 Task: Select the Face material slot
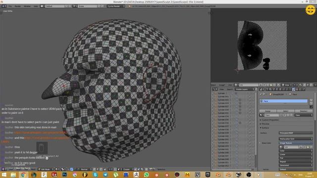tap(283, 101)
